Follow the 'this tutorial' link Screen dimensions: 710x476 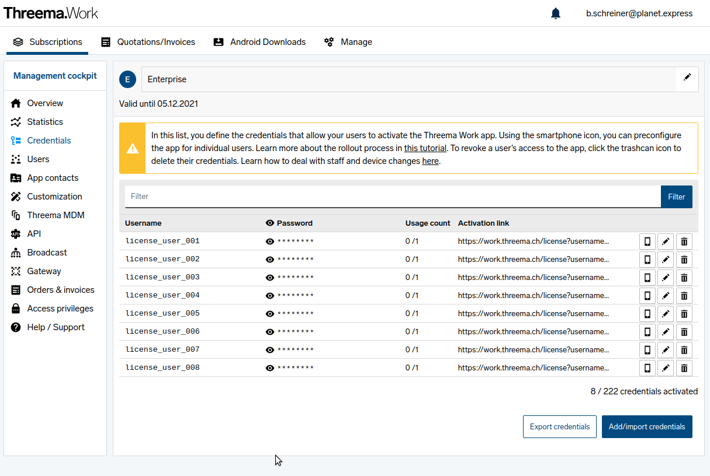pos(425,148)
